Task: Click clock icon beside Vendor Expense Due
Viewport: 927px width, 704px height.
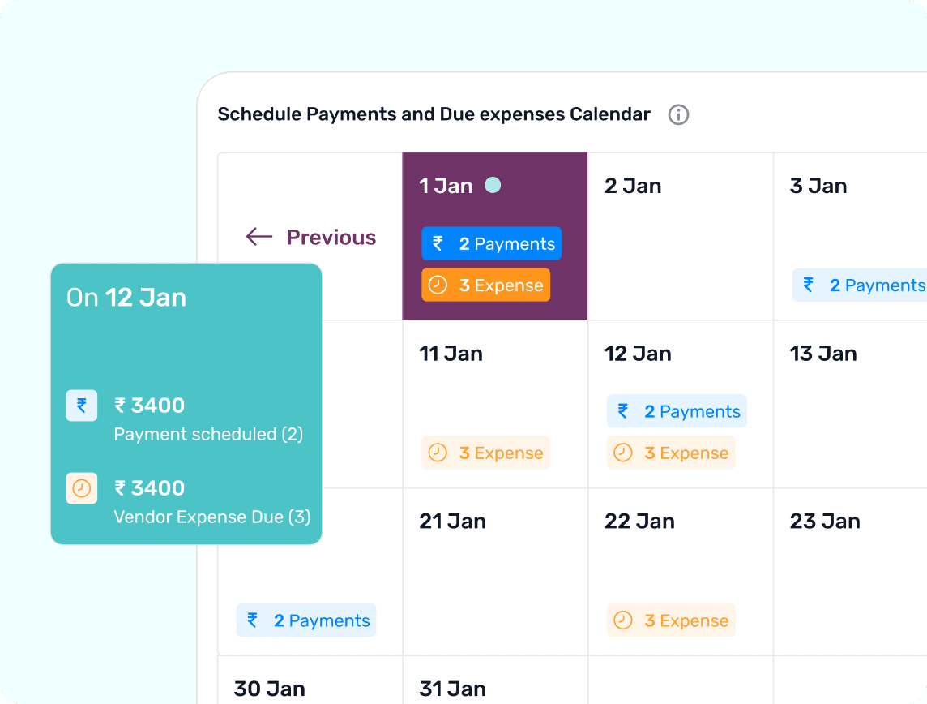Action: (x=82, y=488)
